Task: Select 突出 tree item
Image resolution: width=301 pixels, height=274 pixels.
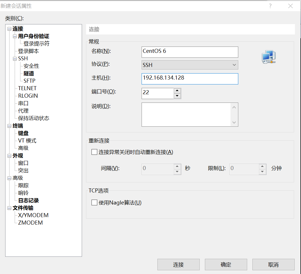Action: click(23, 171)
